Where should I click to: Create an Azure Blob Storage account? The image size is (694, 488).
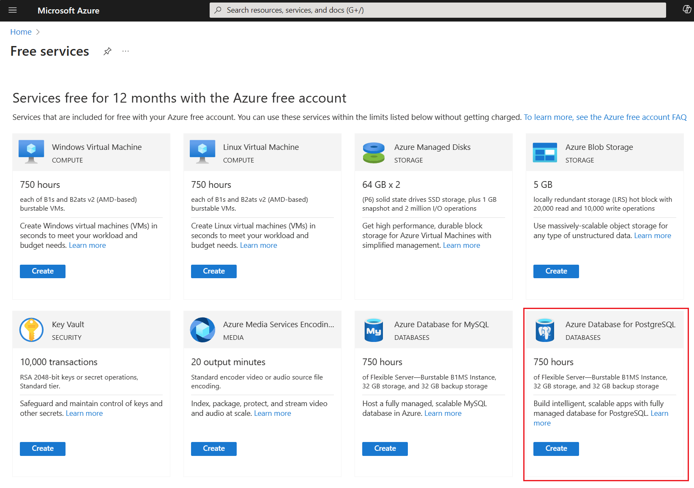[x=556, y=271]
